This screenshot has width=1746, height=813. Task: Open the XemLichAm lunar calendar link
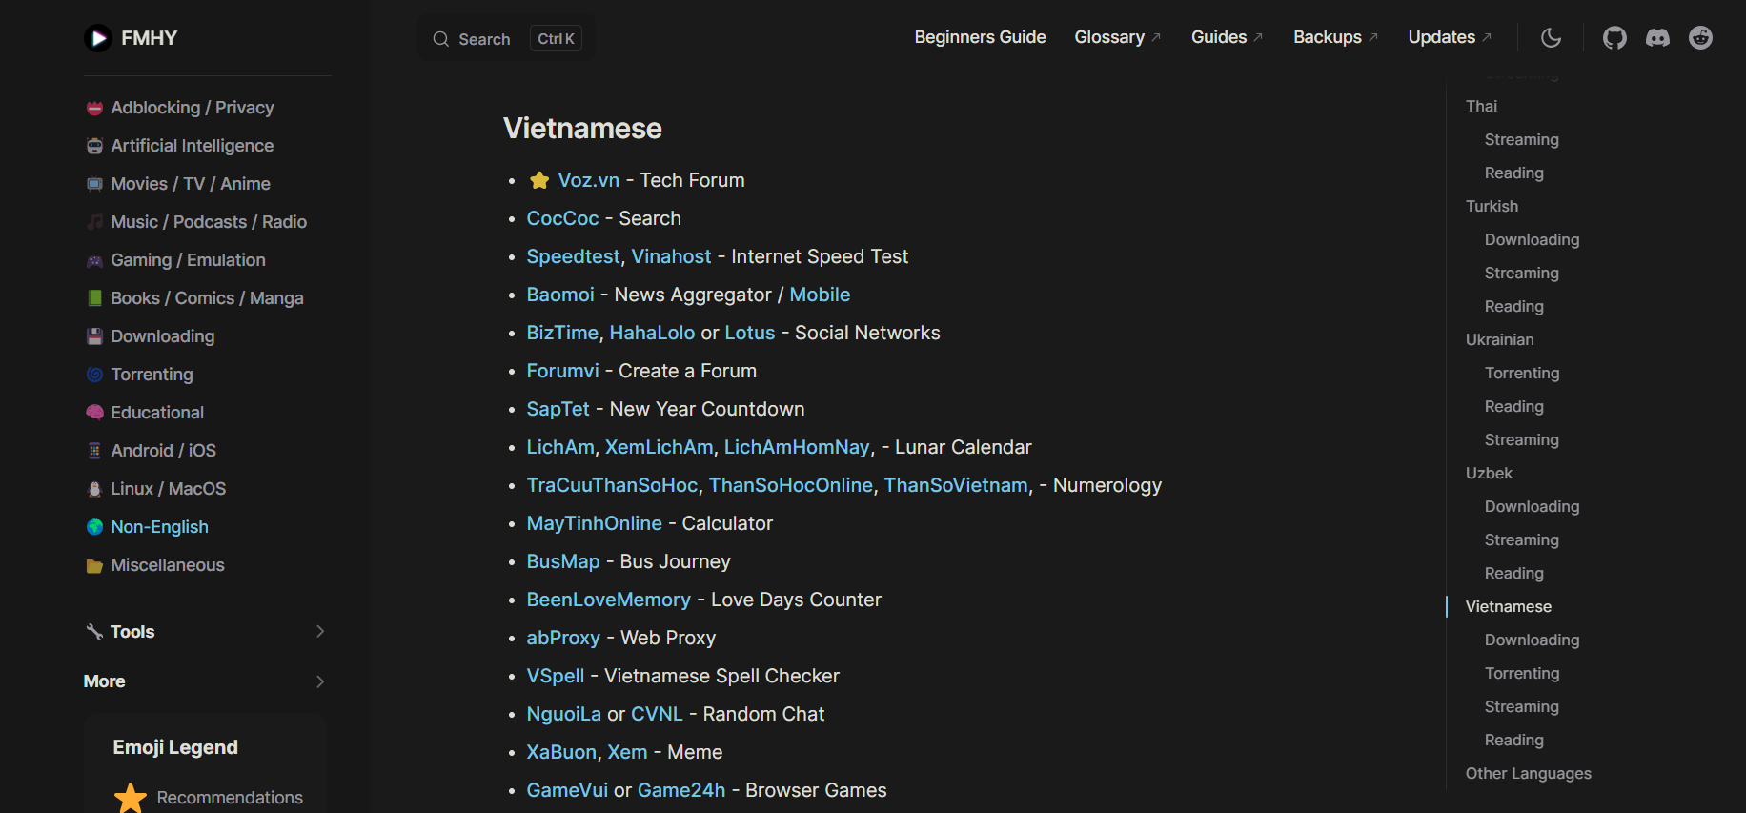tap(659, 447)
